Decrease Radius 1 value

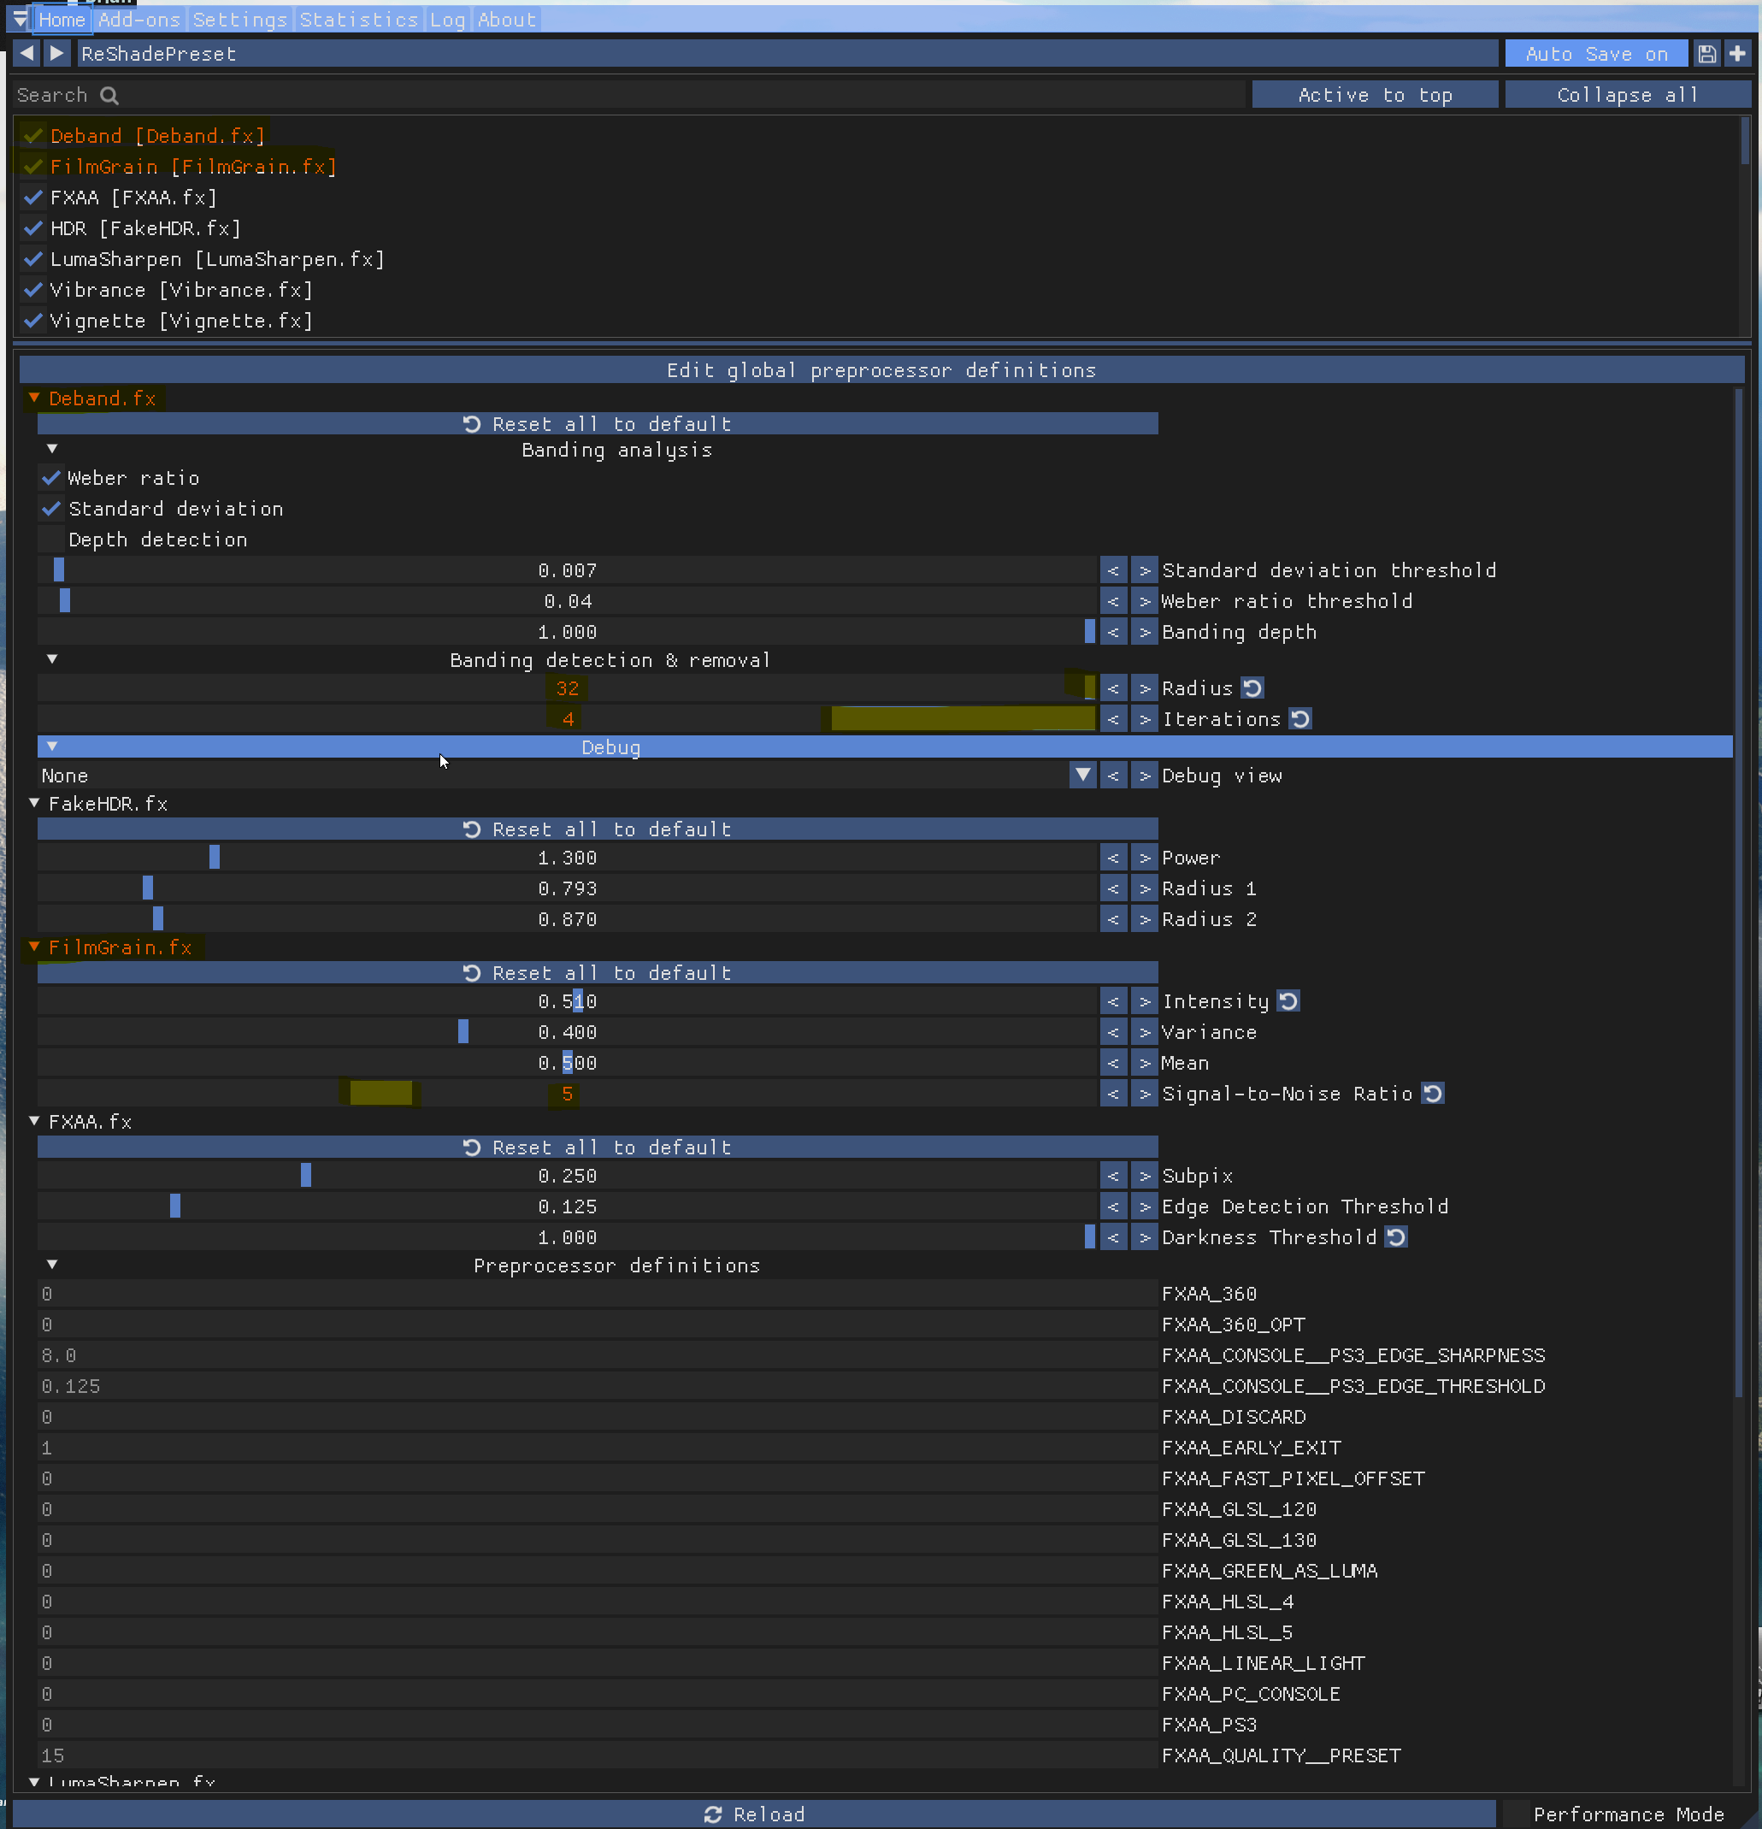click(x=1114, y=888)
